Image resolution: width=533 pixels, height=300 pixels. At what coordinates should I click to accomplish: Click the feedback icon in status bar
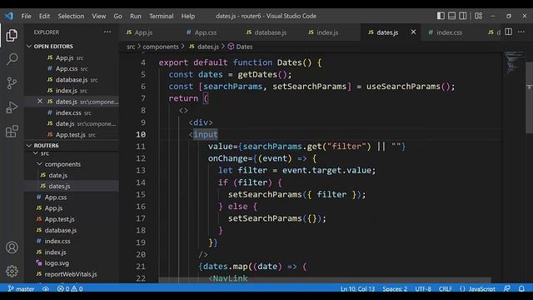pyautogui.click(x=507, y=289)
